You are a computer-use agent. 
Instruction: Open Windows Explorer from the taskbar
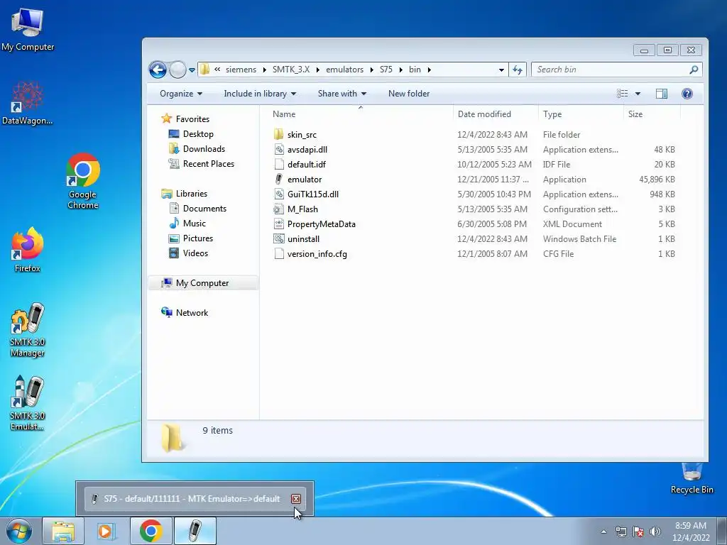pyautogui.click(x=63, y=531)
